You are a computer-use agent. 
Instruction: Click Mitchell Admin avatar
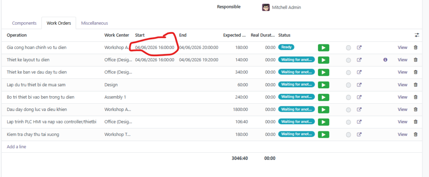coord(266,7)
